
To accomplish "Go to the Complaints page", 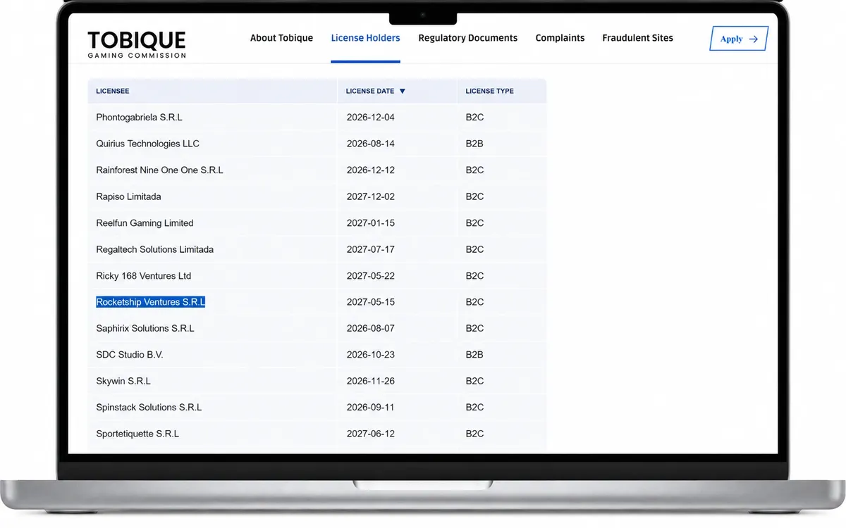I will pos(560,38).
